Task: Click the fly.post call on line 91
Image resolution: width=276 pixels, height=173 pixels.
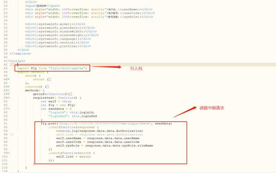Action: click(x=106, y=124)
